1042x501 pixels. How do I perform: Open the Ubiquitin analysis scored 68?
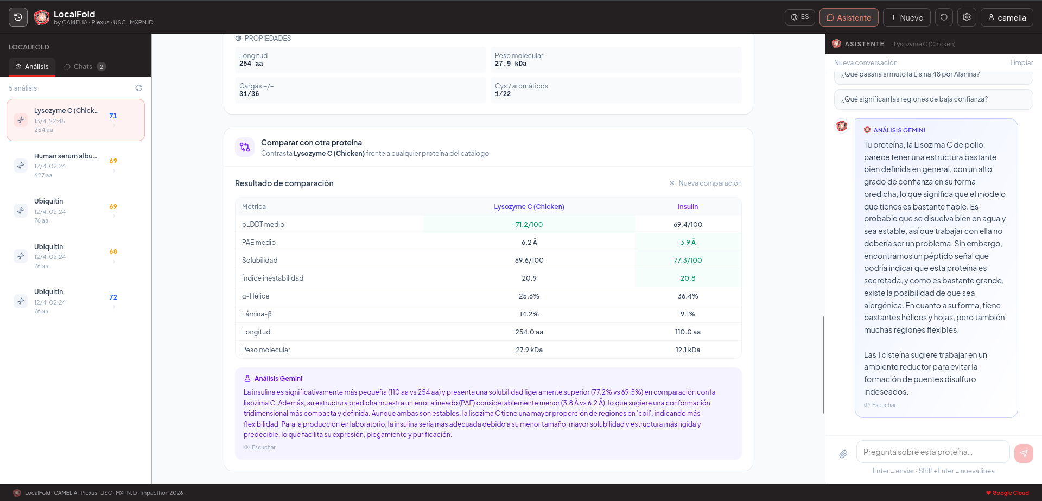tap(75, 256)
